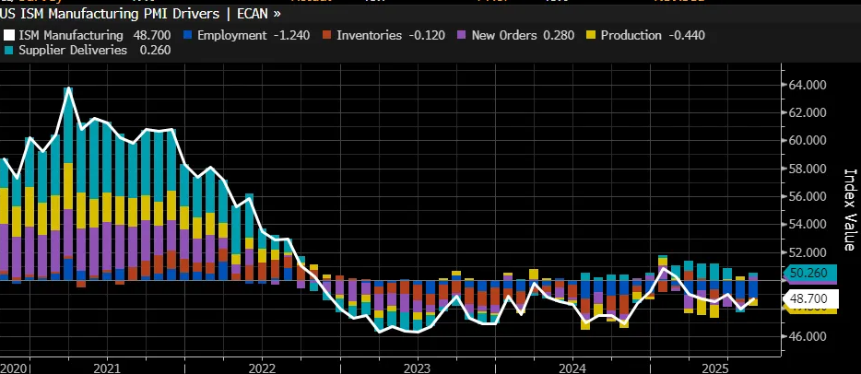Click the 64.000 y-axis tick label
The width and height of the screenshot is (861, 374).
[808, 85]
